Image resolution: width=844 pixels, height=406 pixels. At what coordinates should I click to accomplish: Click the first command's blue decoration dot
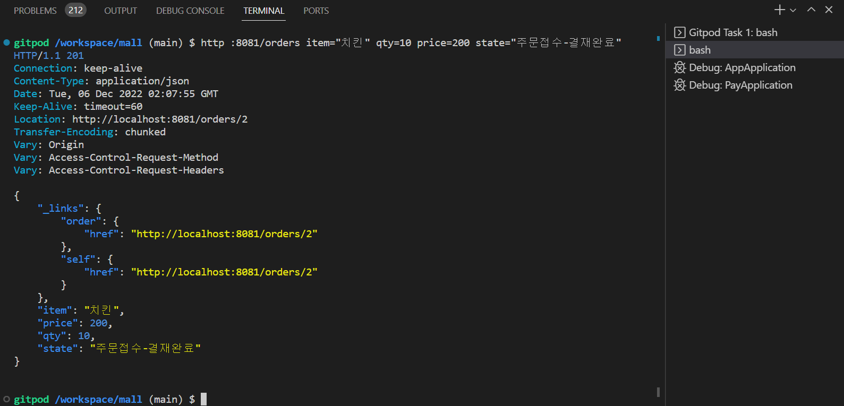[6, 42]
